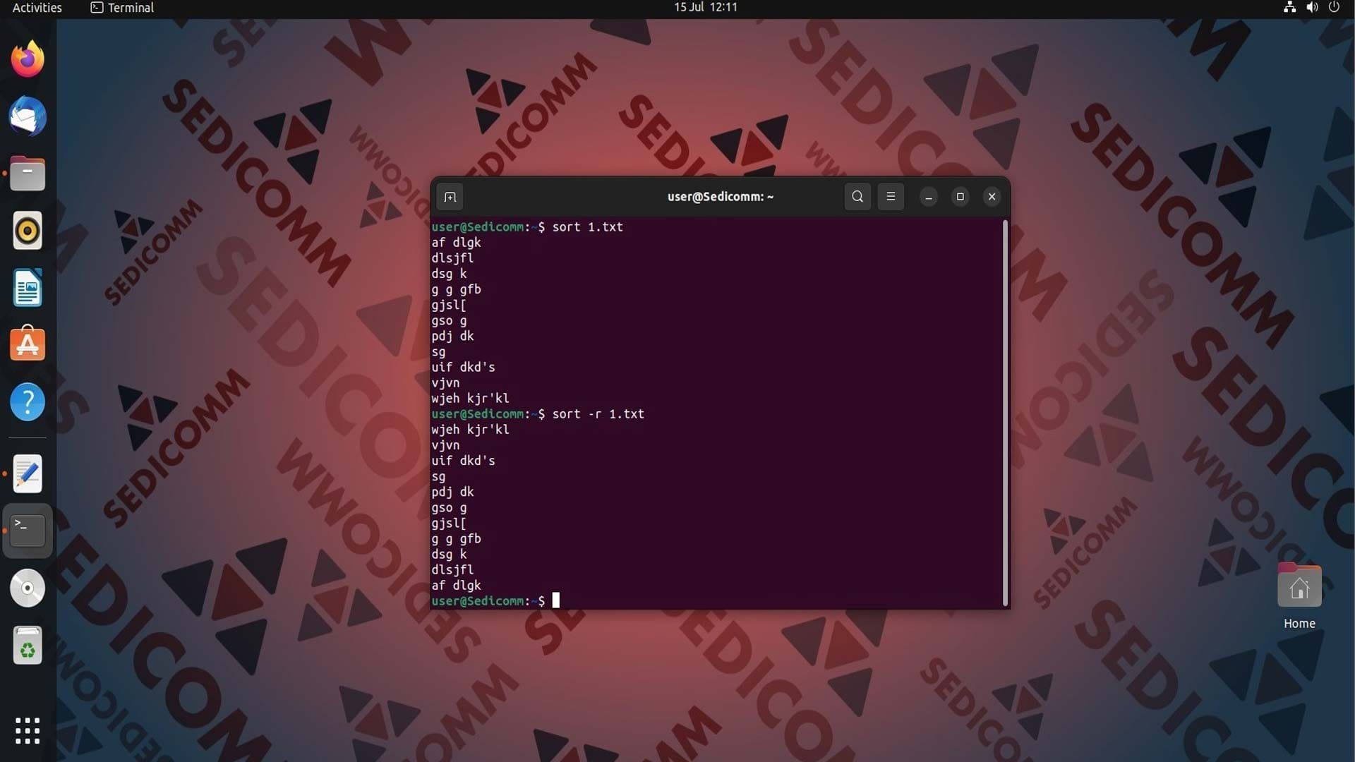Open terminal search with the magnifier icon

[x=857, y=197]
